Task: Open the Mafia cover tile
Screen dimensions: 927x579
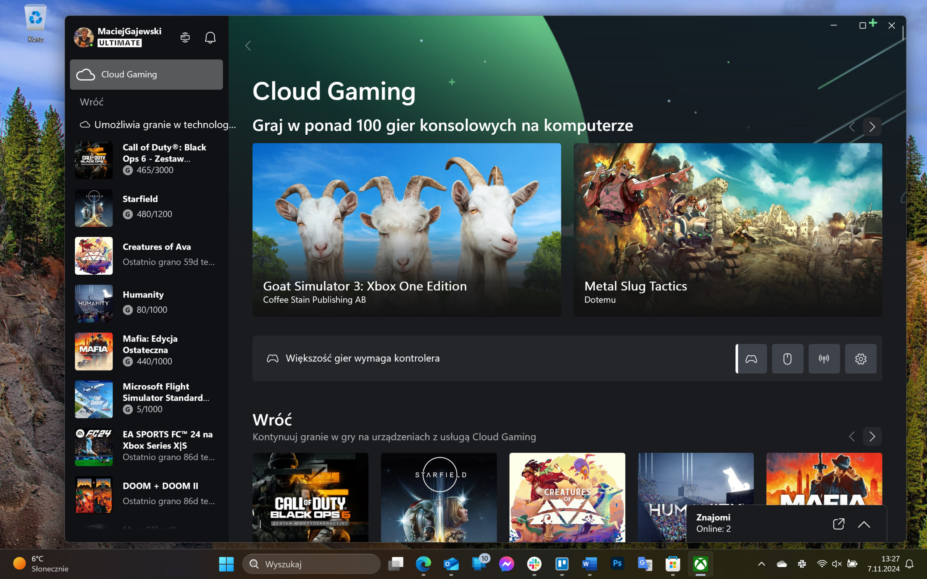Action: pyautogui.click(x=824, y=479)
